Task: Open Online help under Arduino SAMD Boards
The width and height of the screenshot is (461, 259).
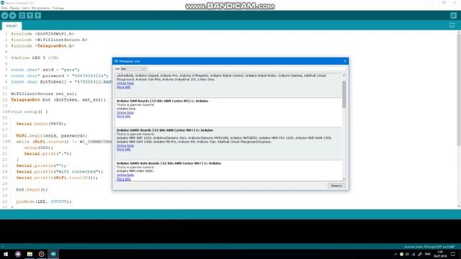Action: [x=125, y=145]
